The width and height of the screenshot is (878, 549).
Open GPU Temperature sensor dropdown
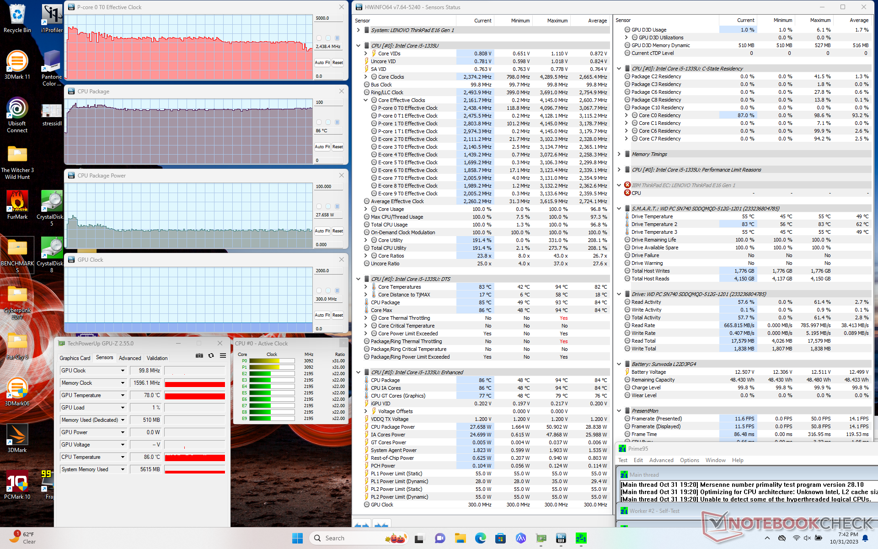pos(123,395)
